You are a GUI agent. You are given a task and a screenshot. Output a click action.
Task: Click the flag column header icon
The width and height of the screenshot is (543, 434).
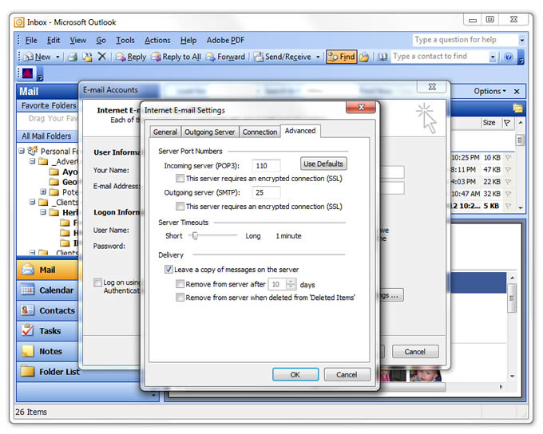pos(507,123)
